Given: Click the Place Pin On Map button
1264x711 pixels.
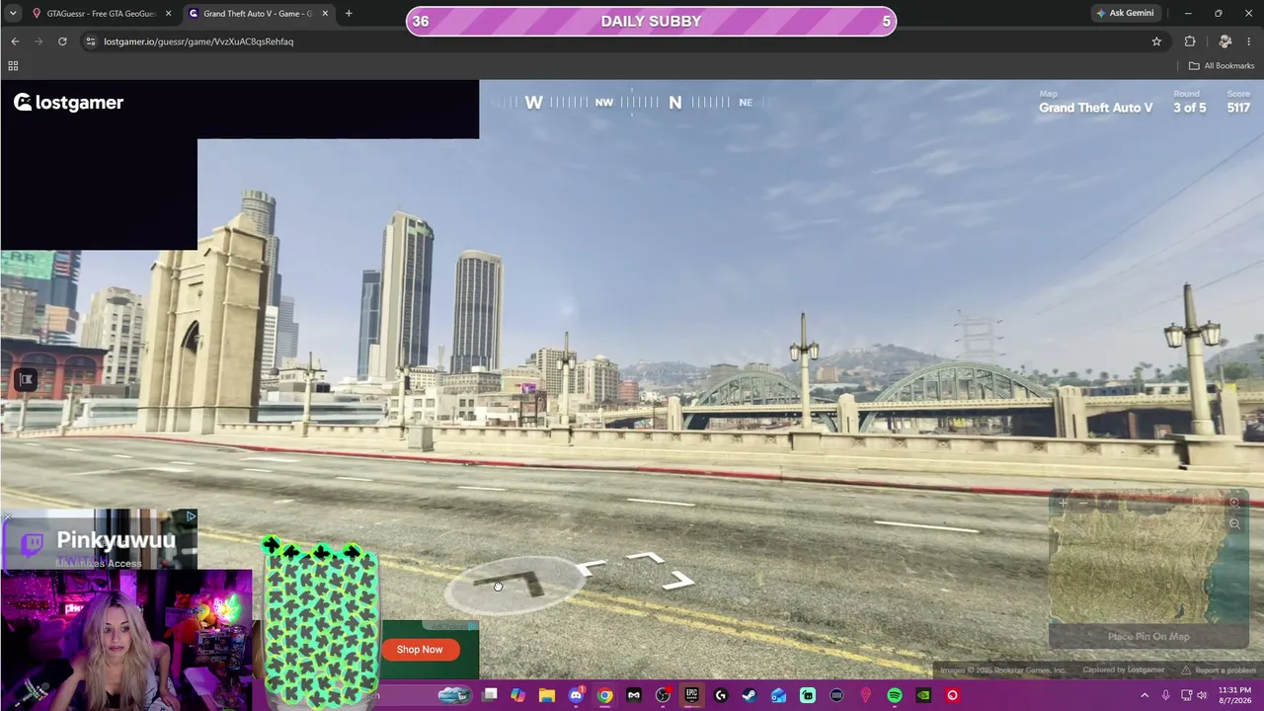Looking at the screenshot, I should (1147, 637).
